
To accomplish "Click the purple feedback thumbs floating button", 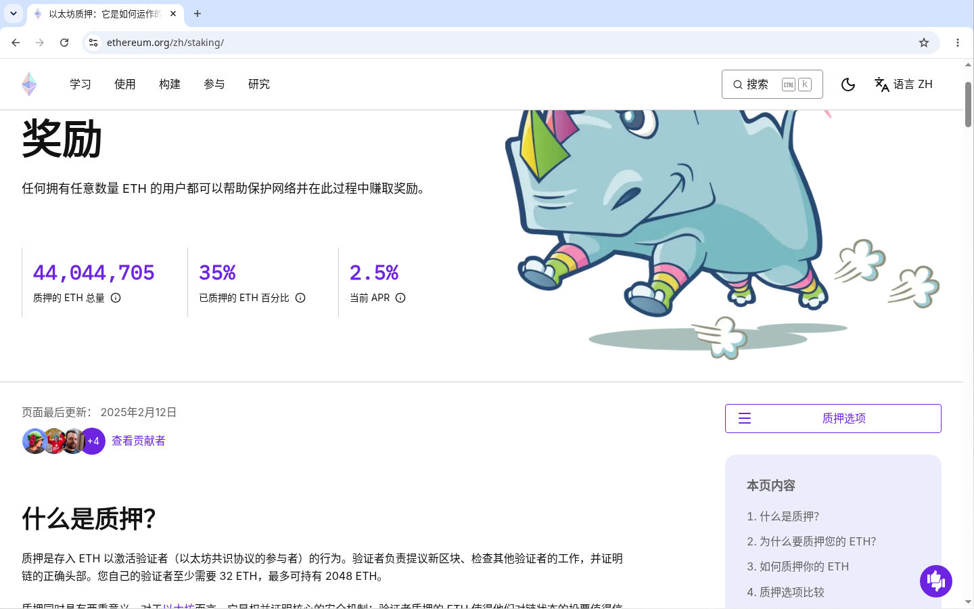I will click(x=936, y=581).
